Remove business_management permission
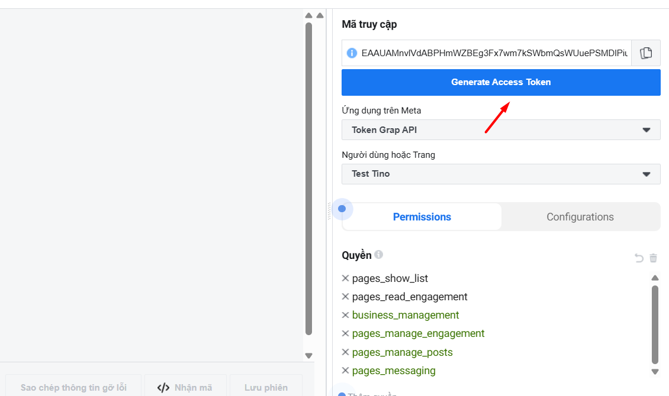The height and width of the screenshot is (396, 669). (x=346, y=315)
